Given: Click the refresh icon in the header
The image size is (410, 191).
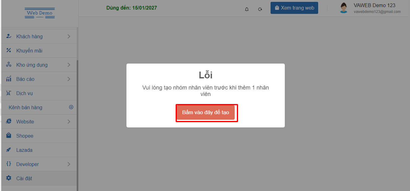Looking at the screenshot, I should point(260,9).
